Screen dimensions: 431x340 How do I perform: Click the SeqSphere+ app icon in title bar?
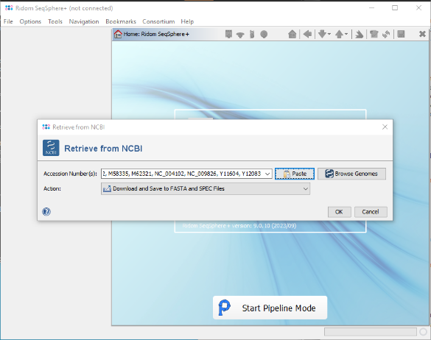[x=9, y=8]
